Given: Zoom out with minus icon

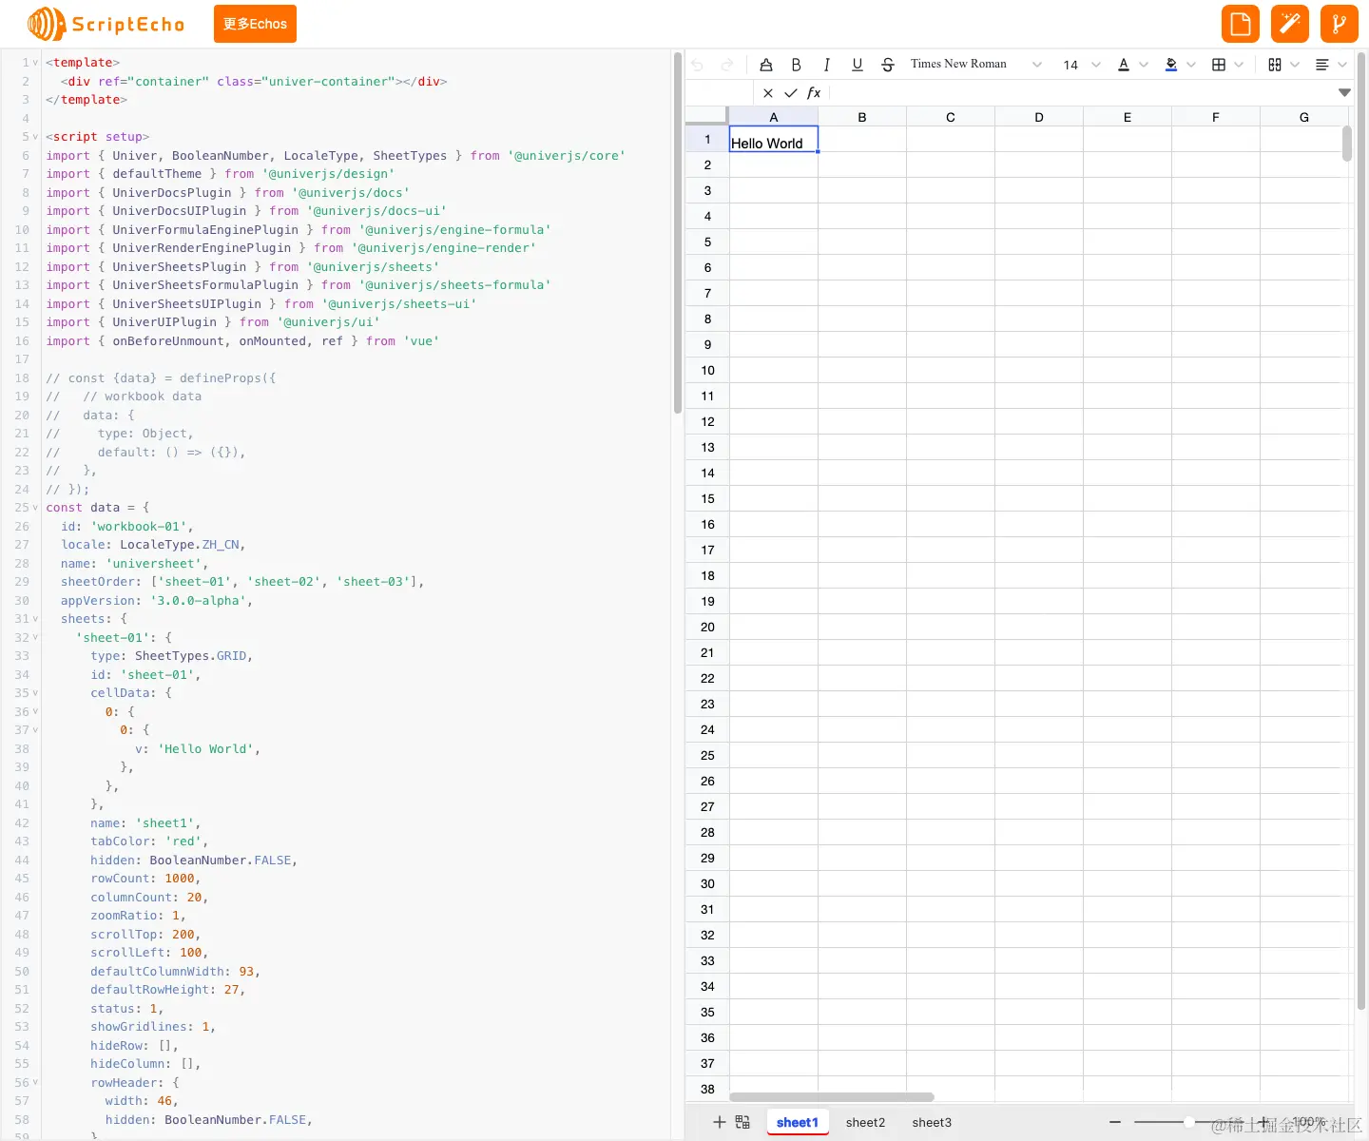Looking at the screenshot, I should (x=1115, y=1122).
